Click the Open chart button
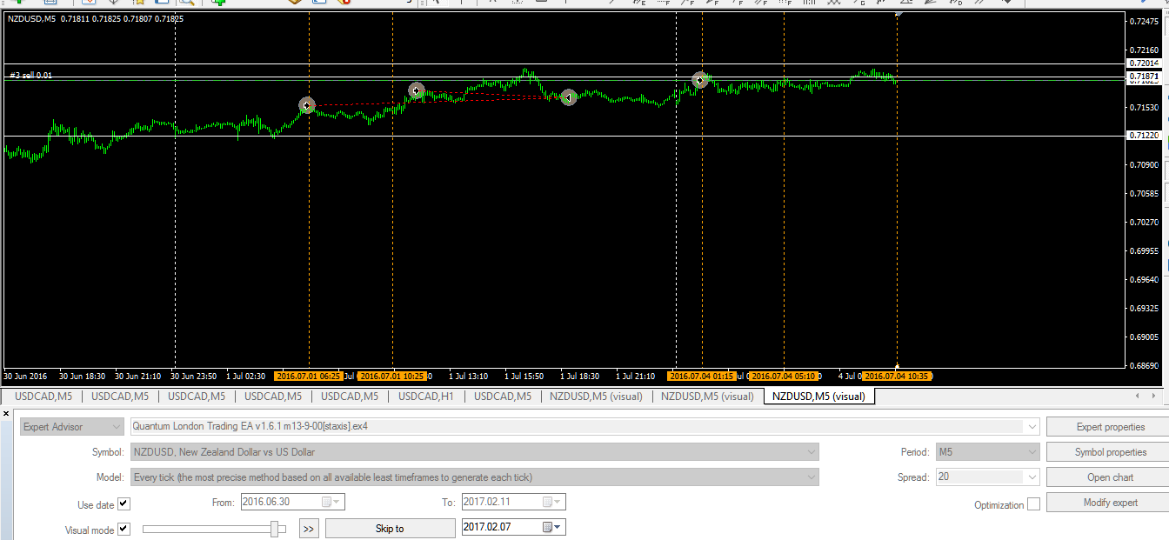1169x540 pixels. 1110,477
